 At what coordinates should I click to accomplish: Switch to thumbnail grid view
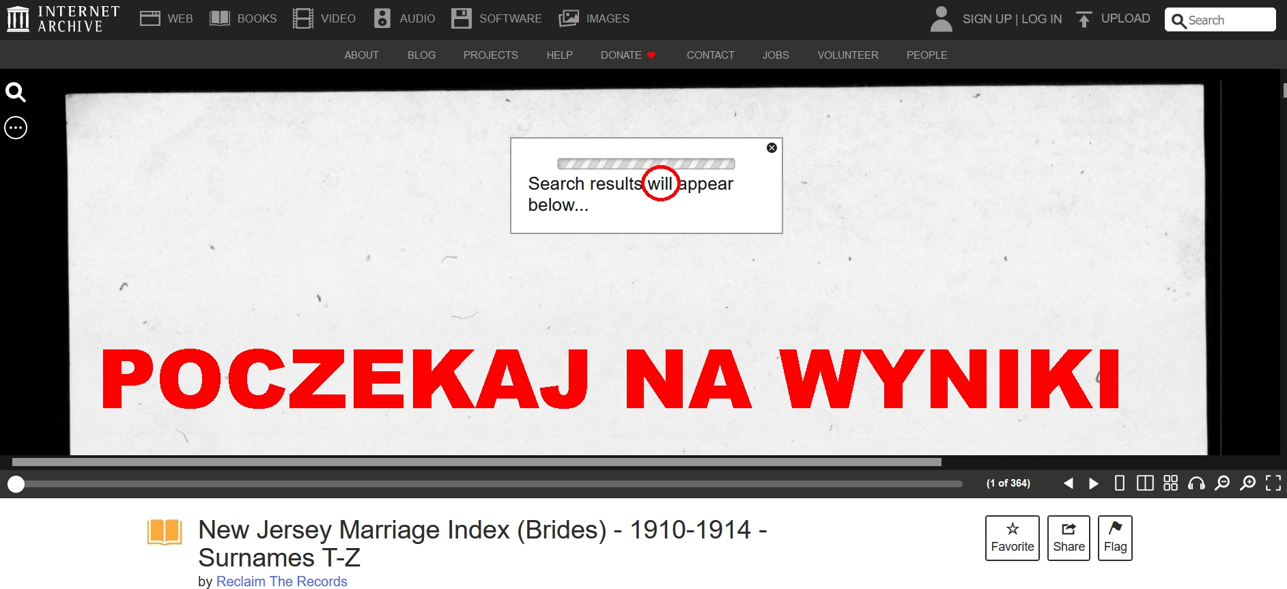1171,483
